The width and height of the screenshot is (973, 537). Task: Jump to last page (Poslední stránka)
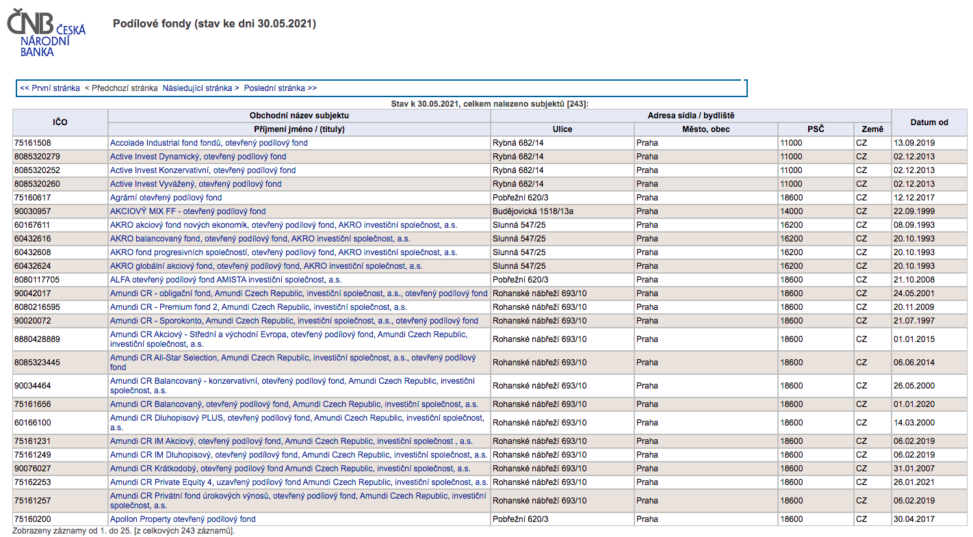point(280,88)
